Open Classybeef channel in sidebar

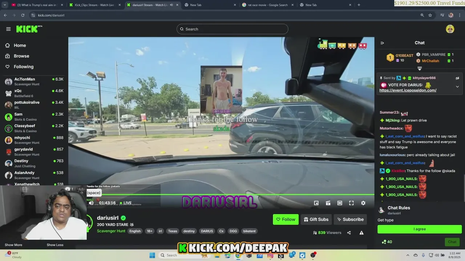(x=34, y=128)
